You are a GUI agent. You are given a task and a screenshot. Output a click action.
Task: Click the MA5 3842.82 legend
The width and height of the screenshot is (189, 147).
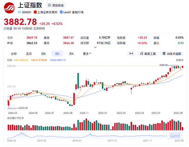click(x=21, y=60)
